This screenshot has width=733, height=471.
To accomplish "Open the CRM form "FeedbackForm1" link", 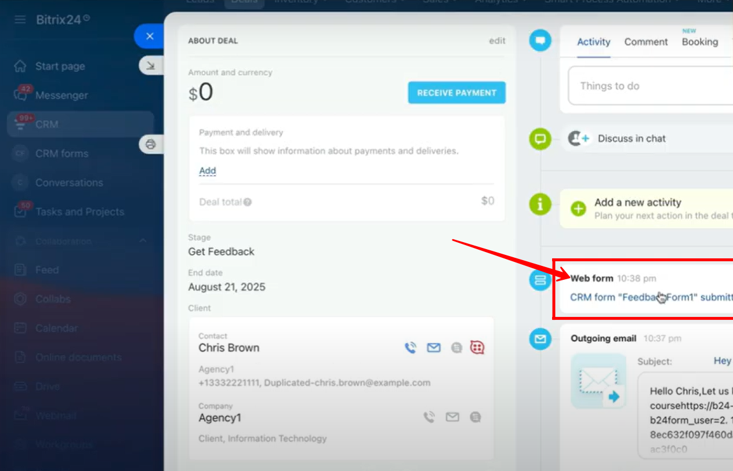I will tap(651, 297).
